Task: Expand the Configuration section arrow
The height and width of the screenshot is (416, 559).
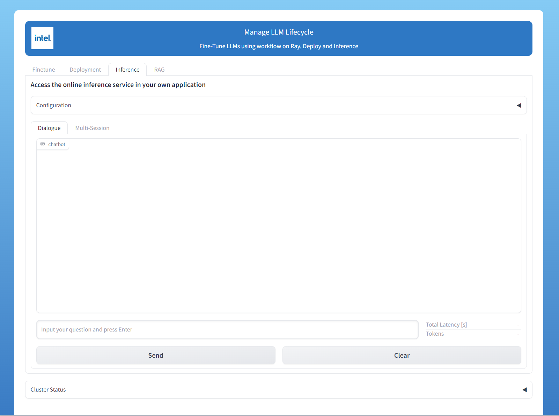Action: click(519, 105)
